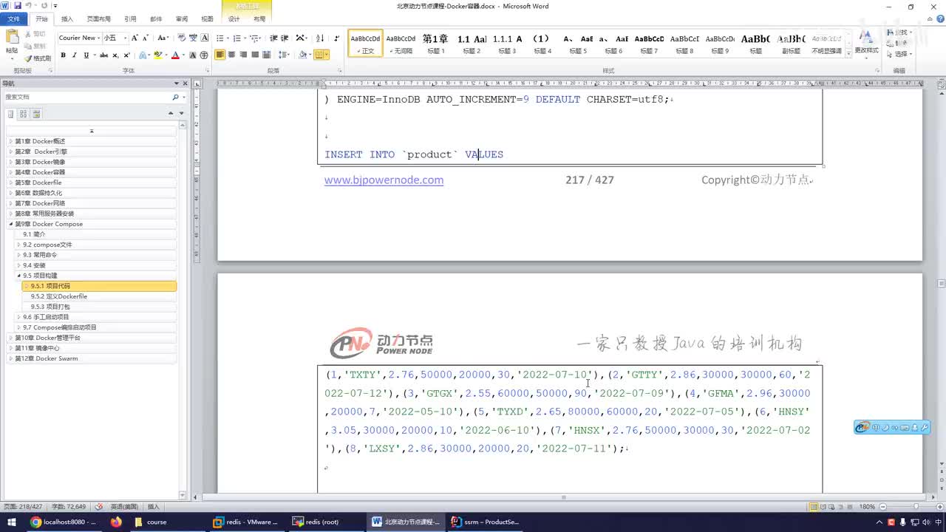
Task: Switch to redis - VMware taskbar window
Action: [x=245, y=522]
